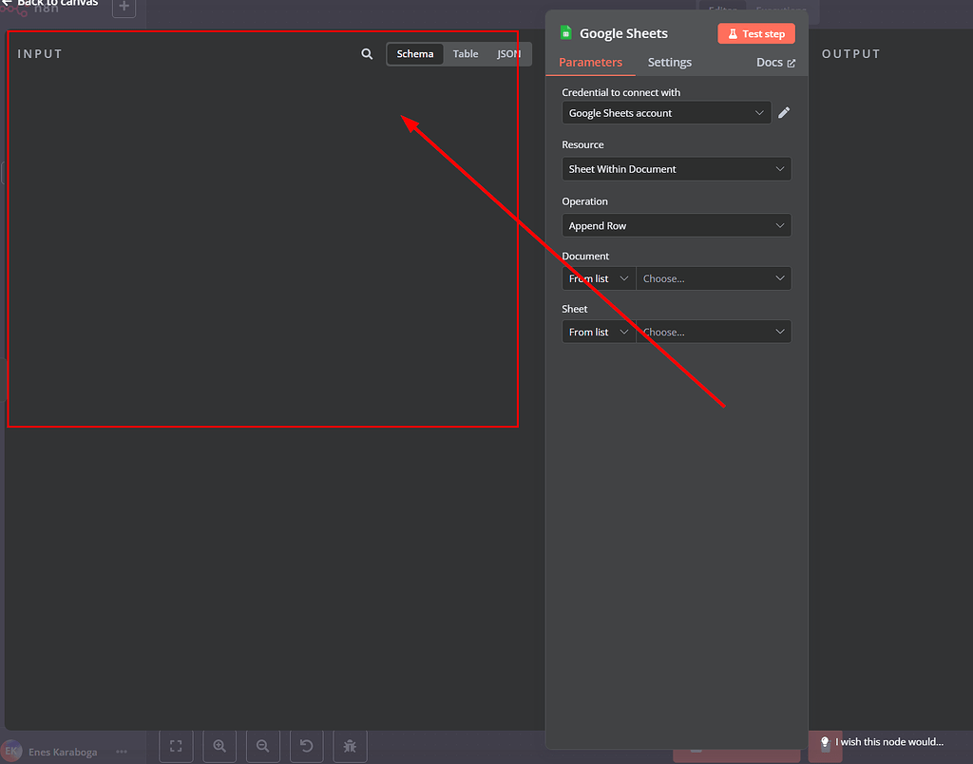Image resolution: width=973 pixels, height=764 pixels.
Task: Zoom in using the magnifier plus icon
Action: tap(219, 746)
